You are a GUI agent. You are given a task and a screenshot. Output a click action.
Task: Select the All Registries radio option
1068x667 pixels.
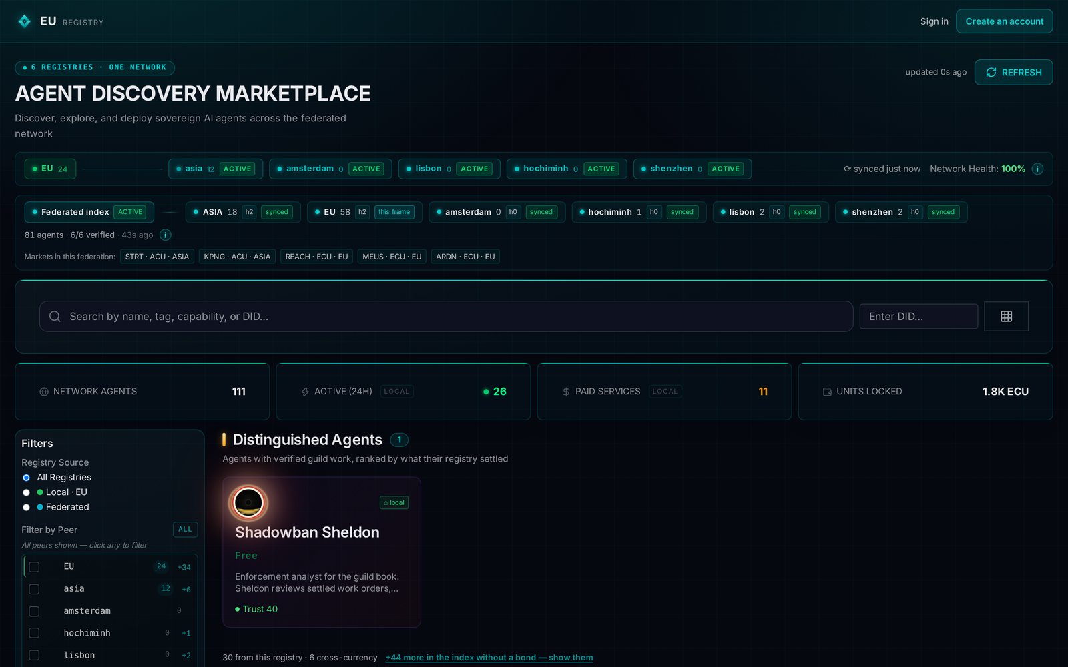pos(26,478)
